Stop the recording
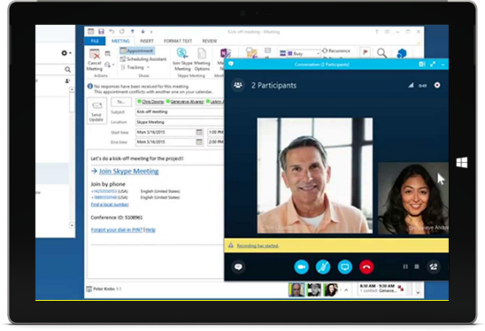Image resolution: width=485 pixels, height=331 pixels. [x=417, y=266]
